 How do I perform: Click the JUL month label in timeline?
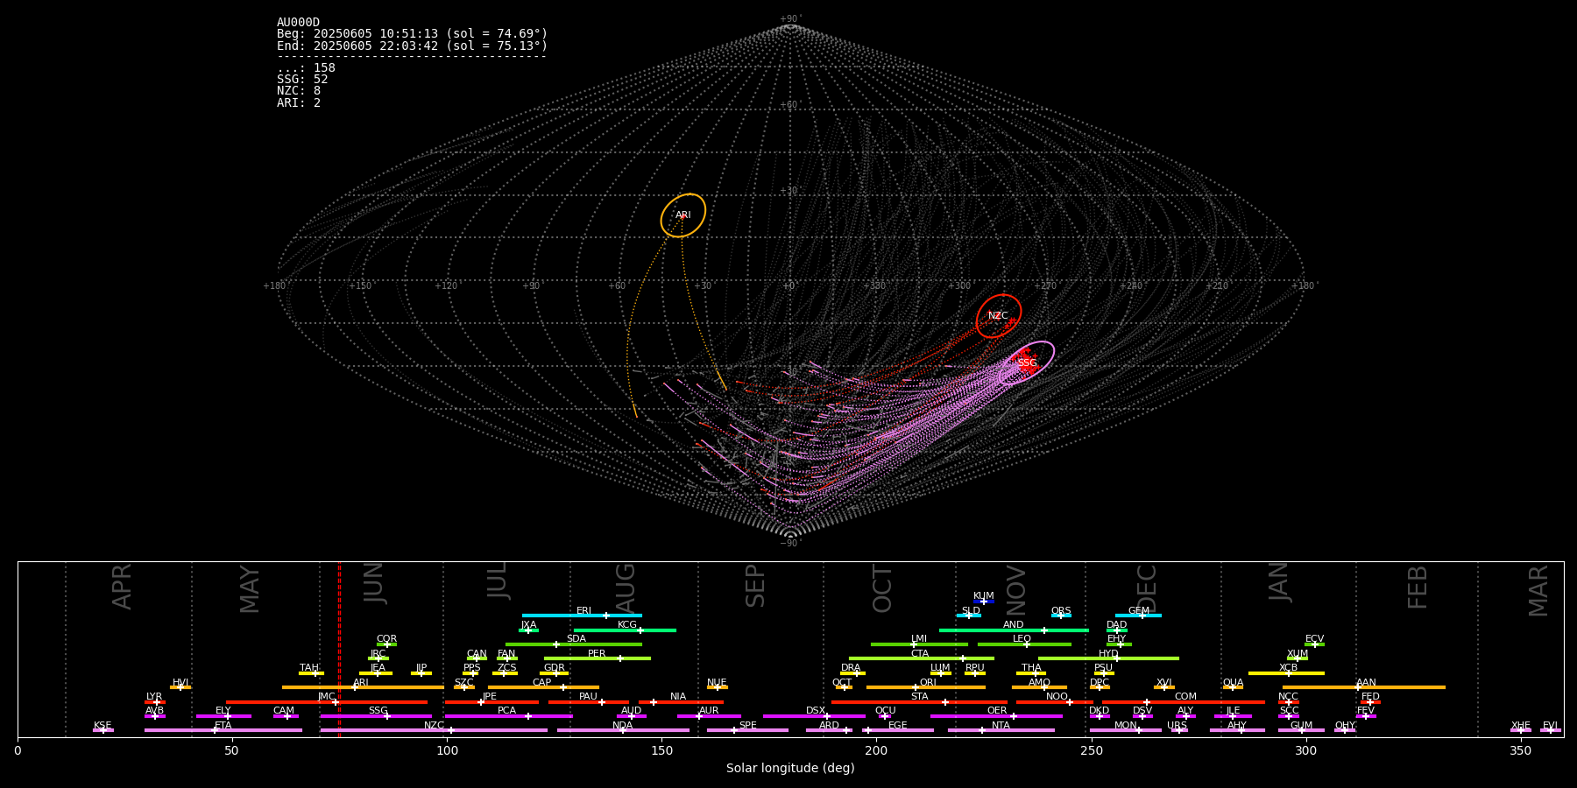coord(498,580)
